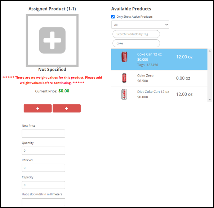Focus the Search Products by Tag field

click(136, 34)
